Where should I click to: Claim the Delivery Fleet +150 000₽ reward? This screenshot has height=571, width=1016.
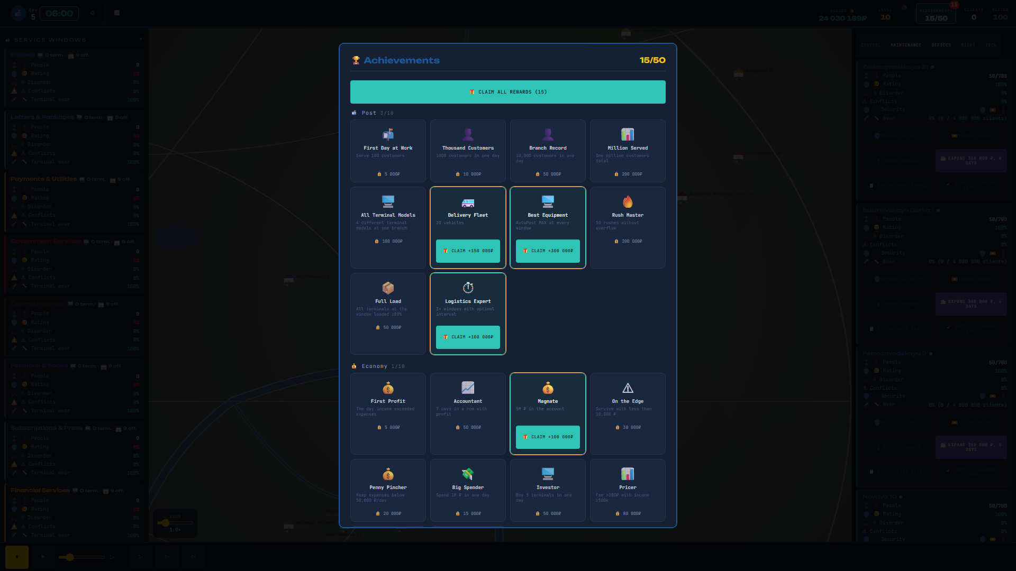468,251
